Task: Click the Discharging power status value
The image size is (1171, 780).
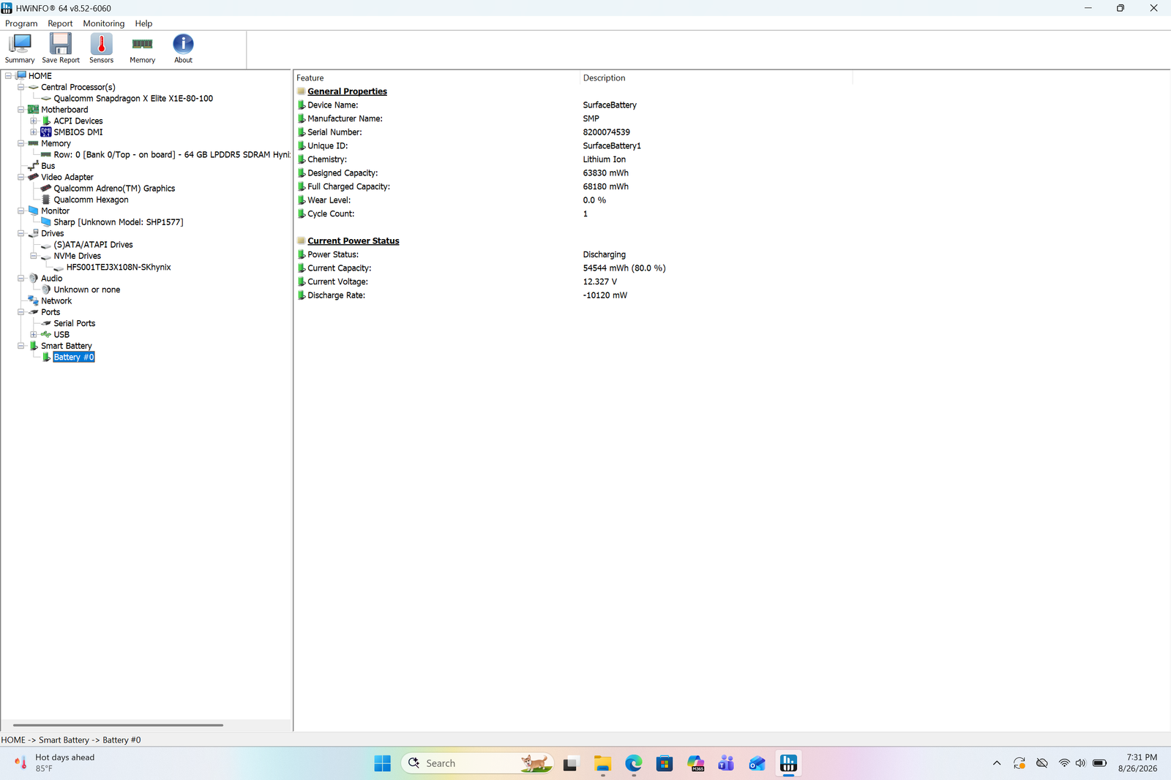Action: click(x=604, y=254)
